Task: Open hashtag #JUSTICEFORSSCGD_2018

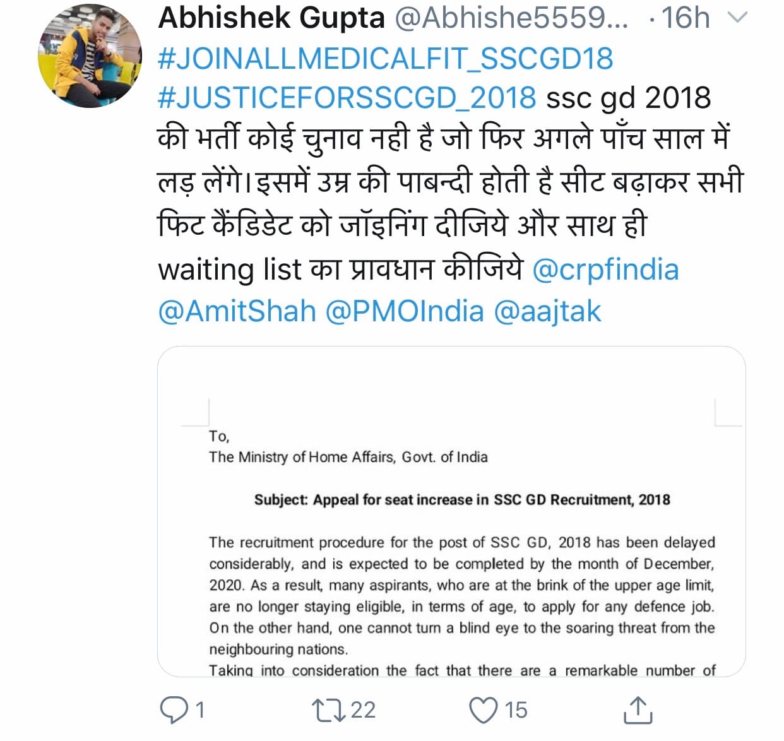Action: pyautogui.click(x=347, y=98)
